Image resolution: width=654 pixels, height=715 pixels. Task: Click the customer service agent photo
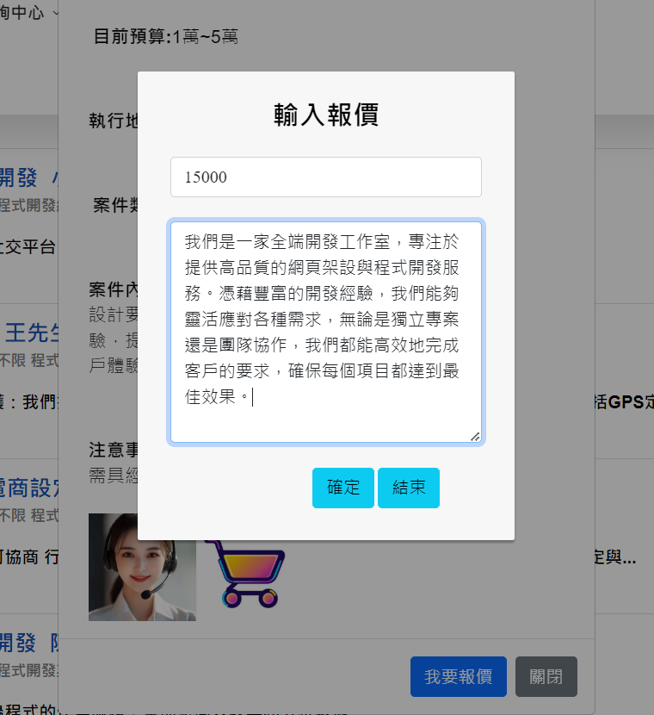pos(142,567)
